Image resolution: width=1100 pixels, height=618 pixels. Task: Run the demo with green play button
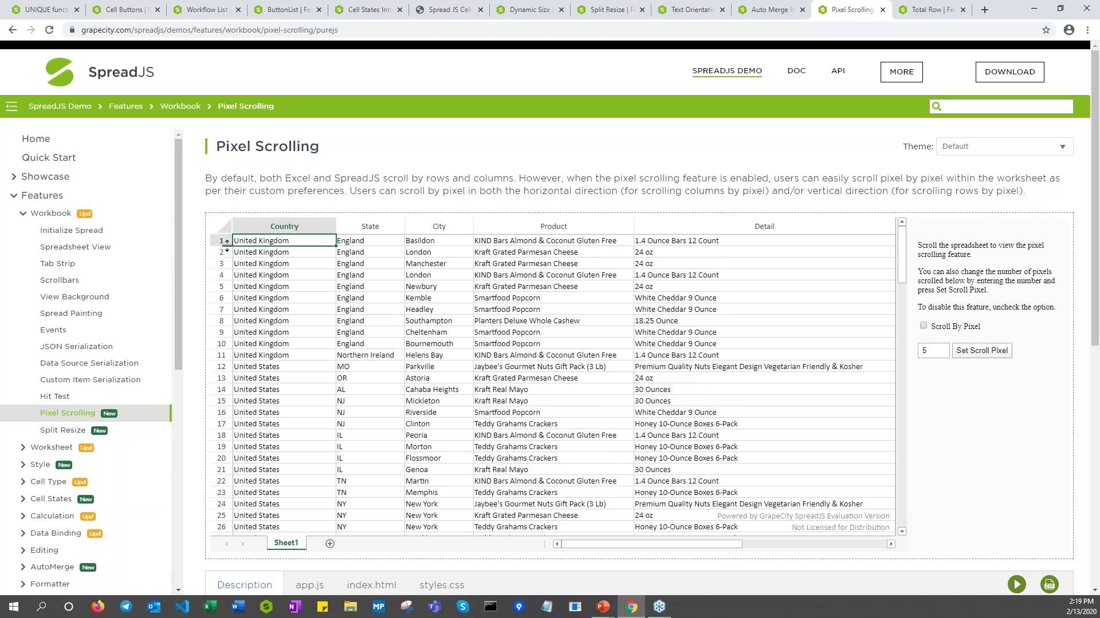[x=1017, y=584]
